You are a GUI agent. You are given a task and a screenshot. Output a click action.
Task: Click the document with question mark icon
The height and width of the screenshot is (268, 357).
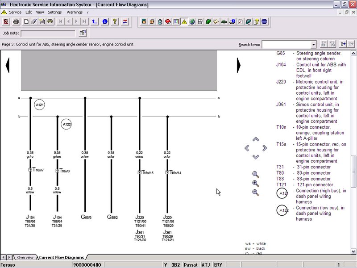(x=256, y=21)
